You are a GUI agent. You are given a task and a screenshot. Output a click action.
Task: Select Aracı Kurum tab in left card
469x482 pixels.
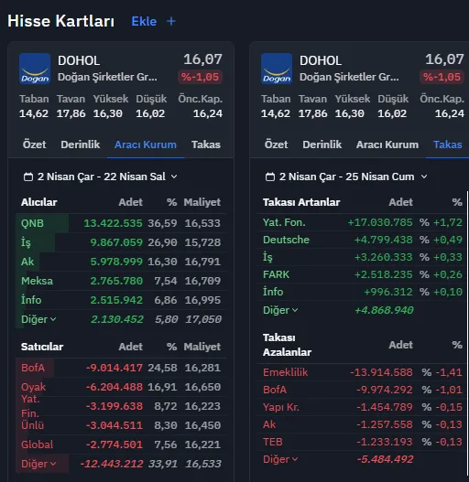pos(146,145)
